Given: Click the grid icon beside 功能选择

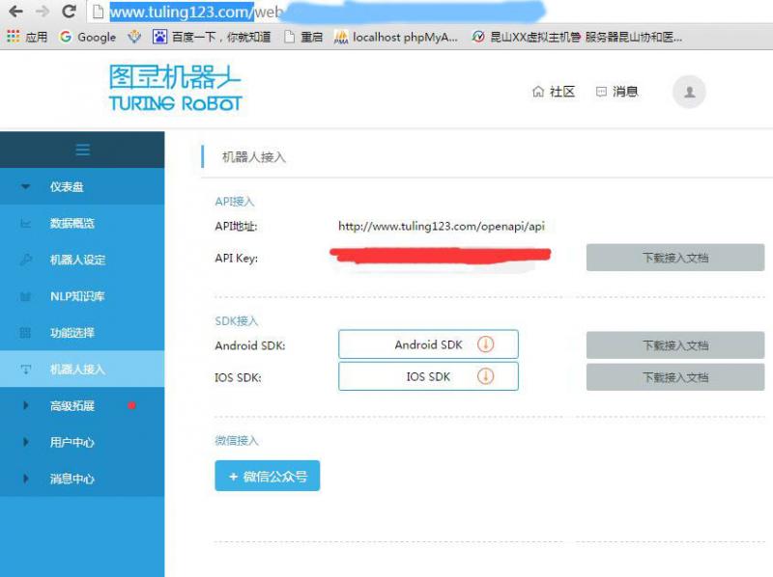Looking at the screenshot, I should [x=26, y=333].
